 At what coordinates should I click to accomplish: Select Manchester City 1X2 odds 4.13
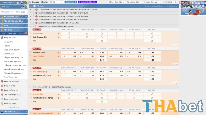[x=102, y=75]
